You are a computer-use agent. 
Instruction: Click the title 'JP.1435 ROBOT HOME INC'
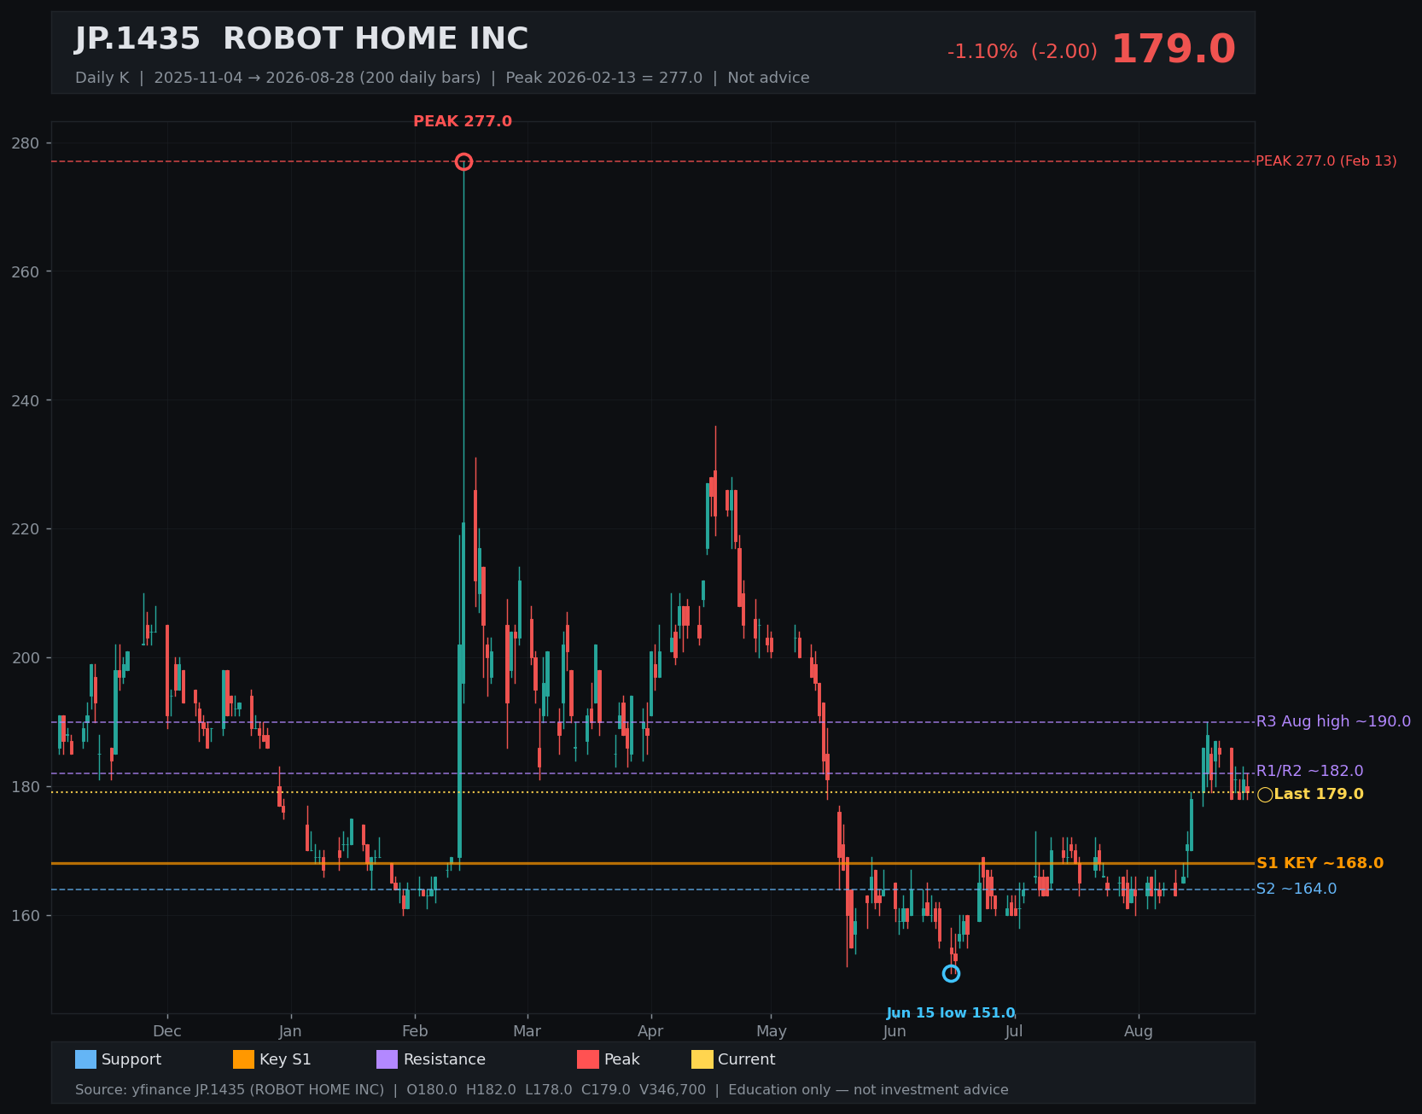point(301,39)
